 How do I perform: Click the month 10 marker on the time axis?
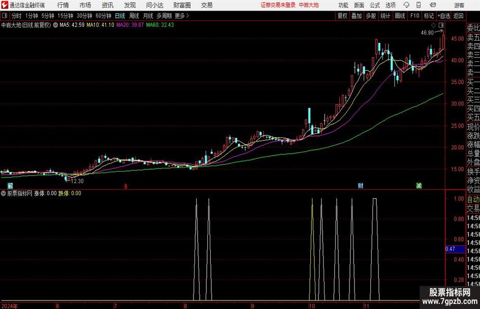coord(312,306)
